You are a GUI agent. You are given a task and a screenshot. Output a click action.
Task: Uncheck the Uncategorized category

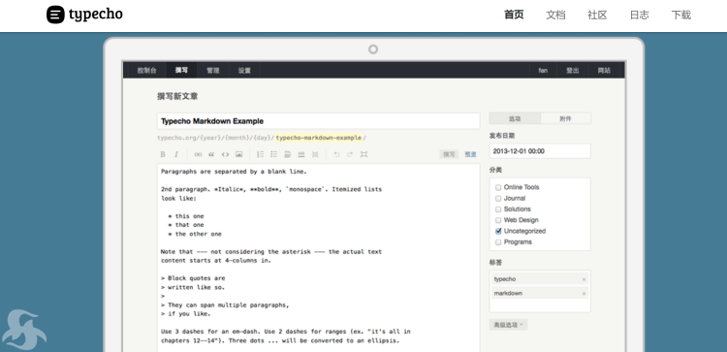tap(498, 231)
